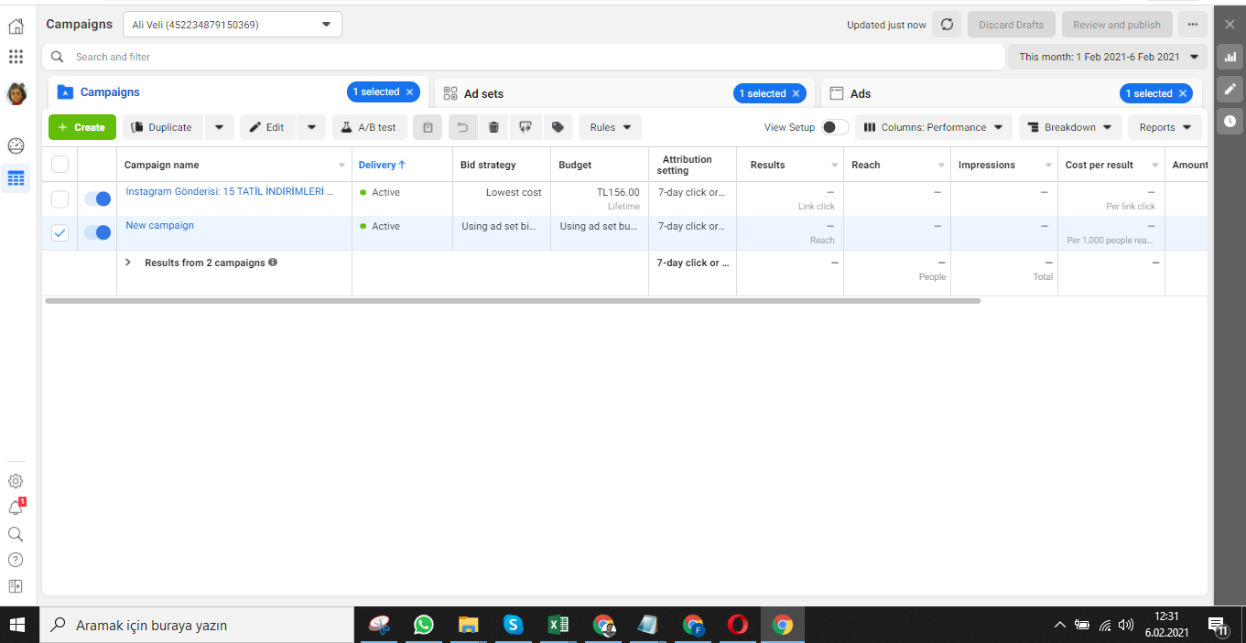Open the date range dropdown
1246x643 pixels.
click(x=1108, y=57)
